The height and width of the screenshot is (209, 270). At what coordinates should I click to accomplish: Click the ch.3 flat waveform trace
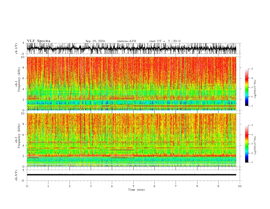(131, 175)
